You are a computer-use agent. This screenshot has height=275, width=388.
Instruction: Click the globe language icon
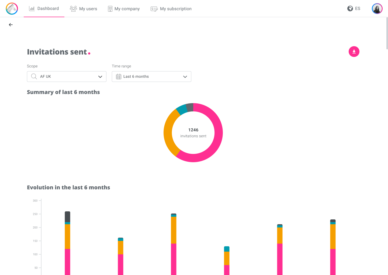click(350, 9)
